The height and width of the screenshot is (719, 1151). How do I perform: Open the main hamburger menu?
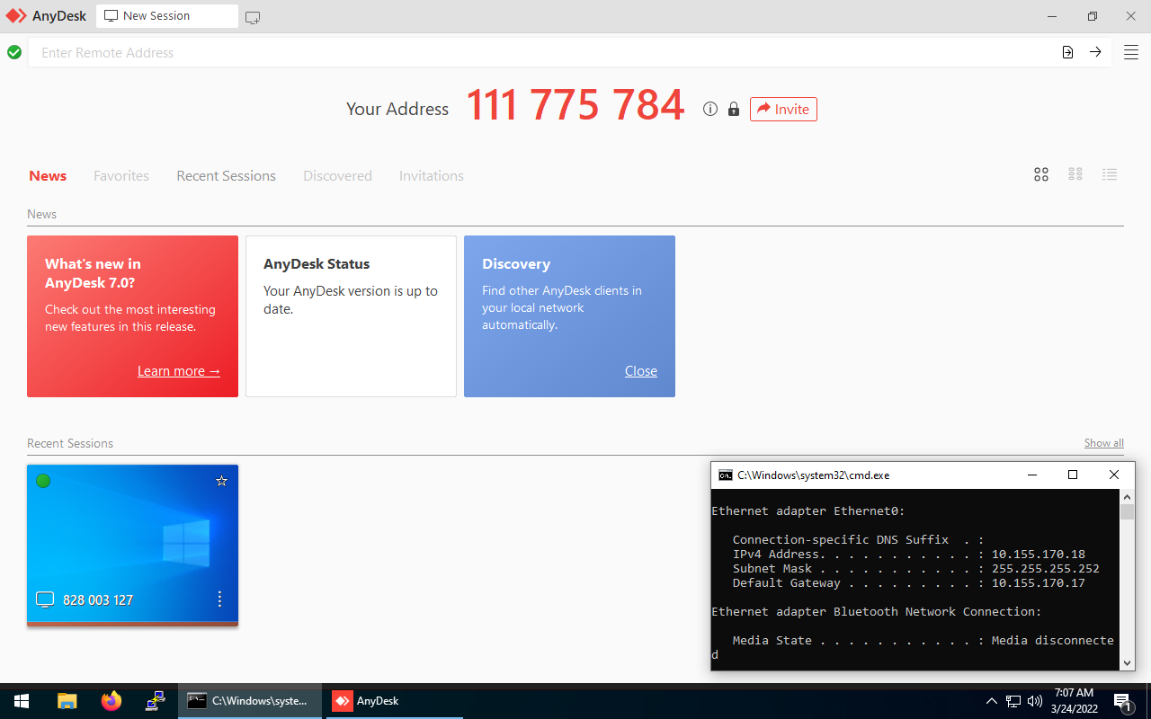pyautogui.click(x=1130, y=52)
